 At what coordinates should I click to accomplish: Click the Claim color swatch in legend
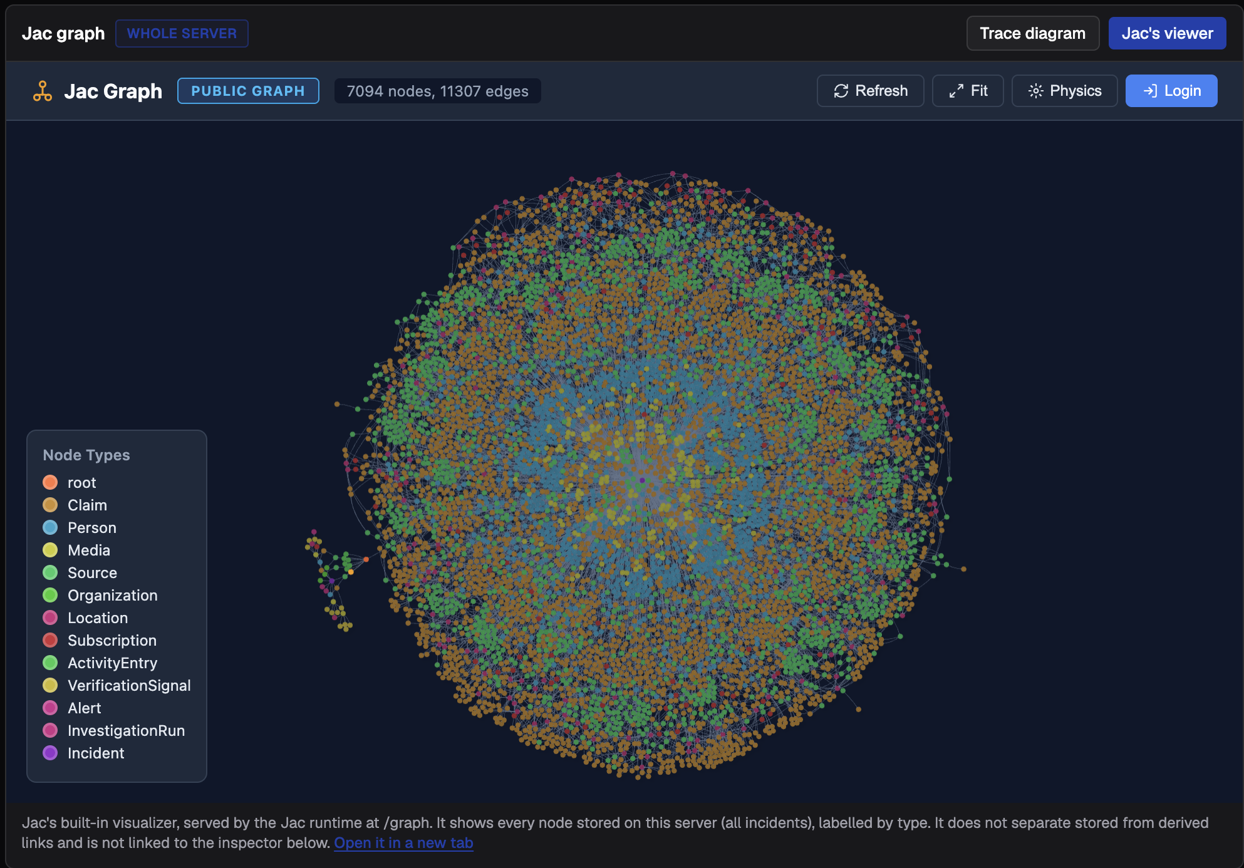pyautogui.click(x=50, y=505)
